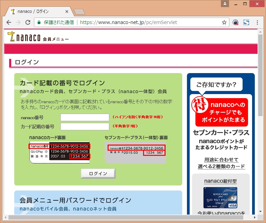Click the horizontal scrollbar thumb
The image size is (266, 223).
click(x=126, y=217)
